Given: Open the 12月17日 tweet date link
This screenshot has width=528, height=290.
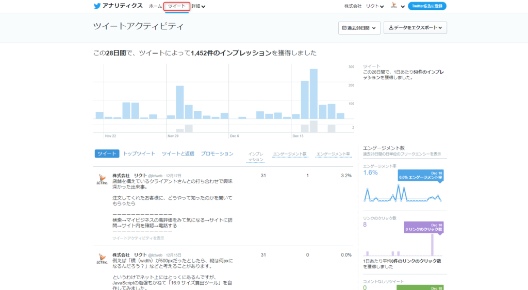Looking at the screenshot, I should (173, 176).
